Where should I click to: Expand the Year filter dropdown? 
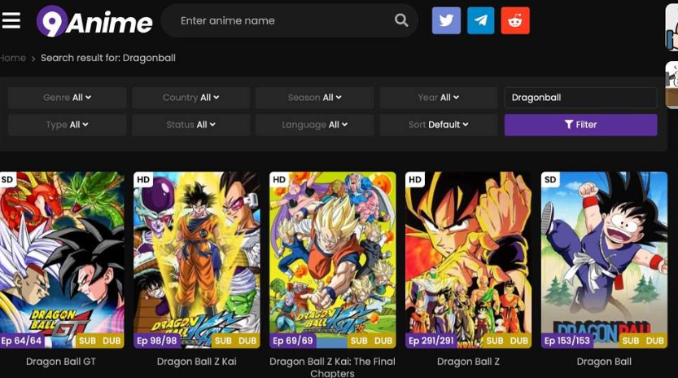coord(439,98)
